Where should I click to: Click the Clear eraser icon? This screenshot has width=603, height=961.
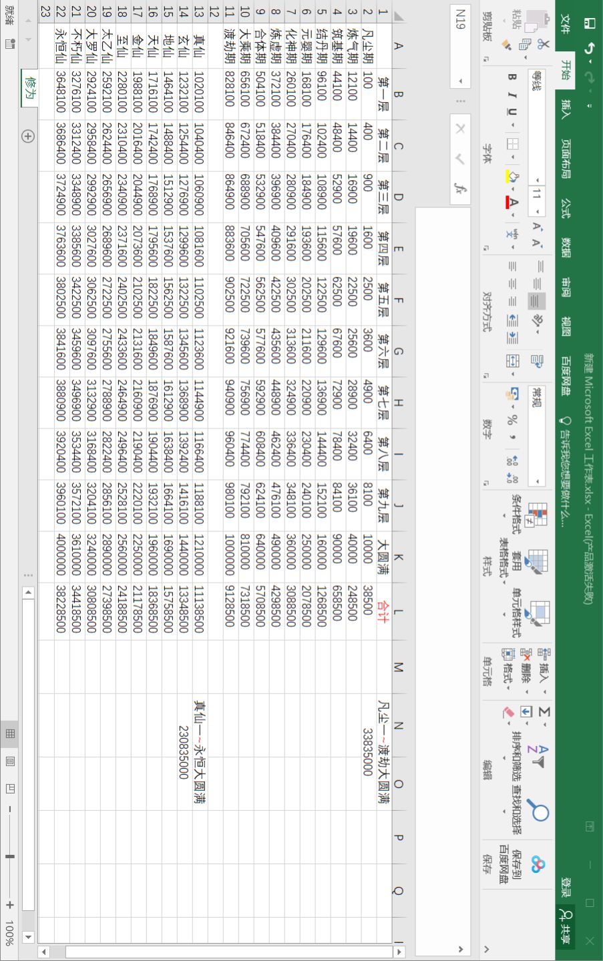[509, 712]
